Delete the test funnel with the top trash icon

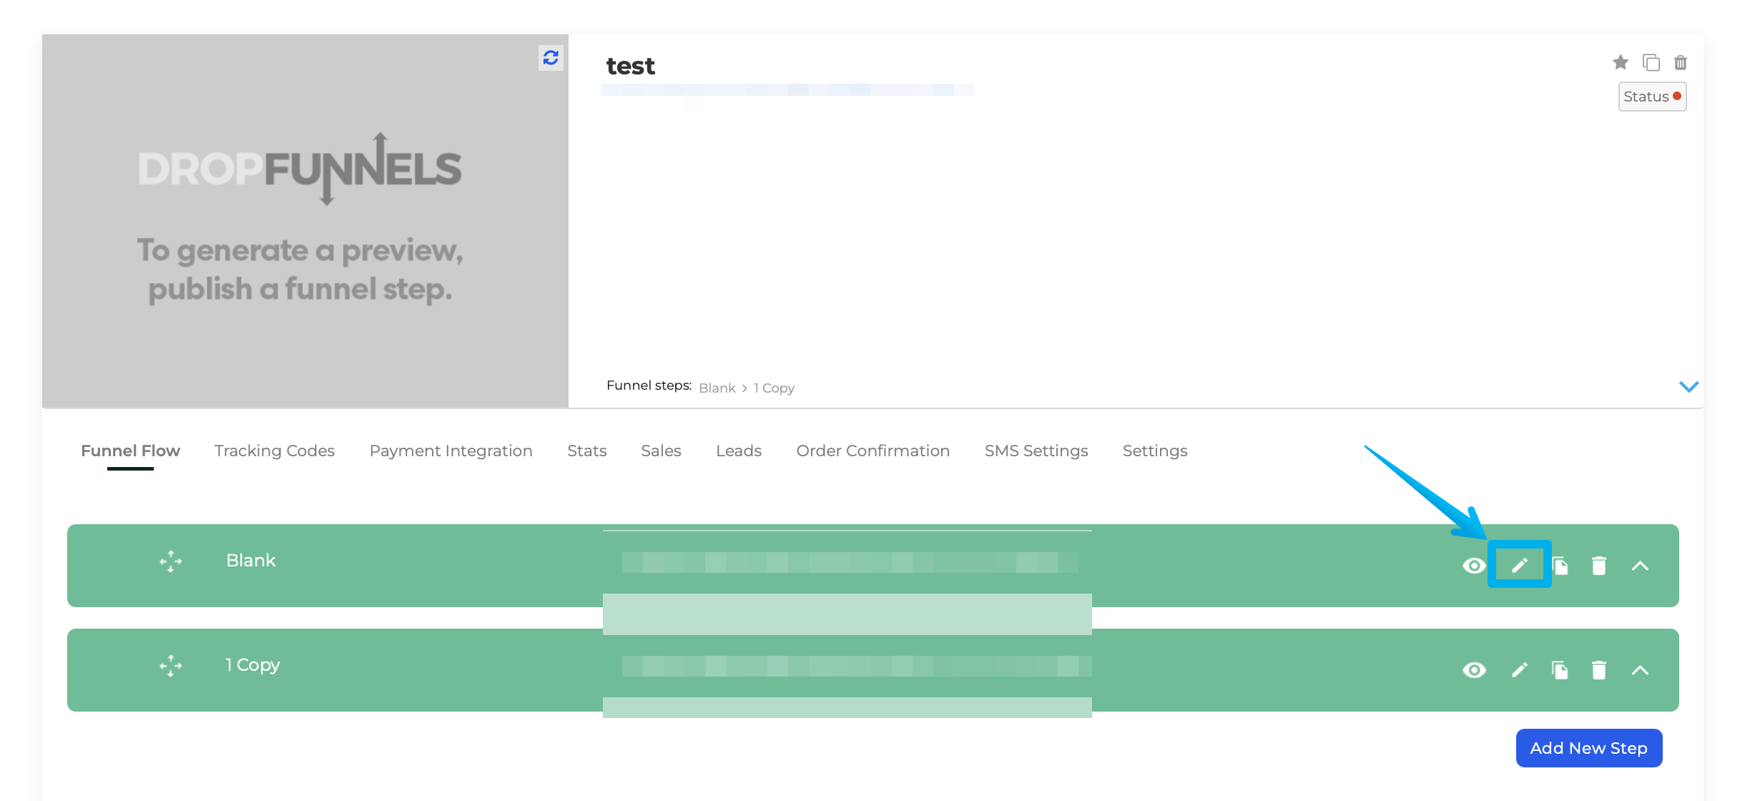point(1681,62)
